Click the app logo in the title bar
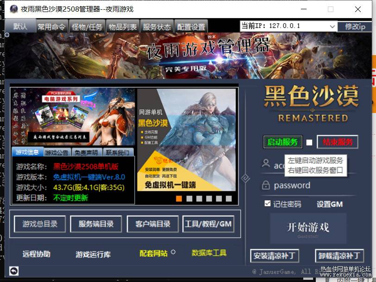This screenshot has height=282, width=376. pyautogui.click(x=14, y=9)
